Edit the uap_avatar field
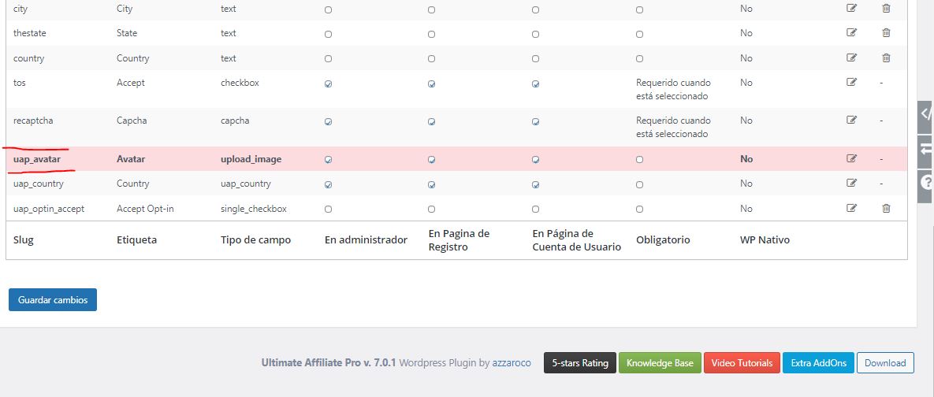This screenshot has height=397, width=934. tap(851, 158)
